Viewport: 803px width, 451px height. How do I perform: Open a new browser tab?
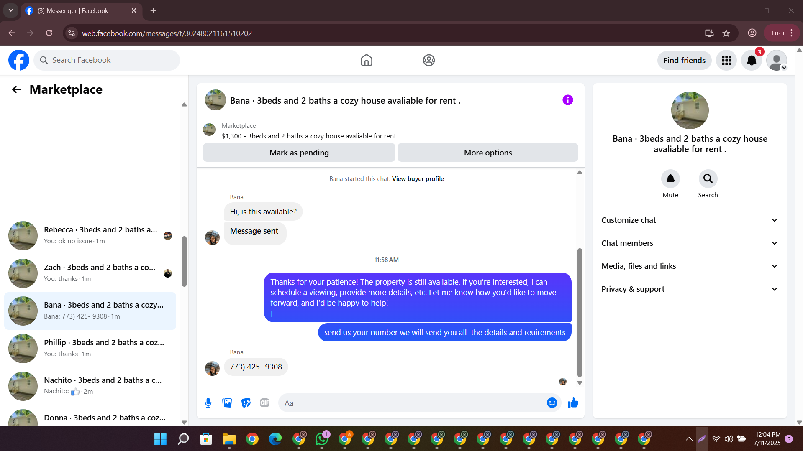(x=153, y=10)
